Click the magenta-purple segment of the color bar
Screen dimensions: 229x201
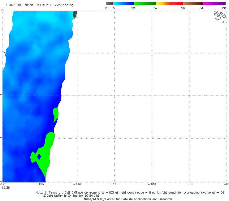point(214,4)
